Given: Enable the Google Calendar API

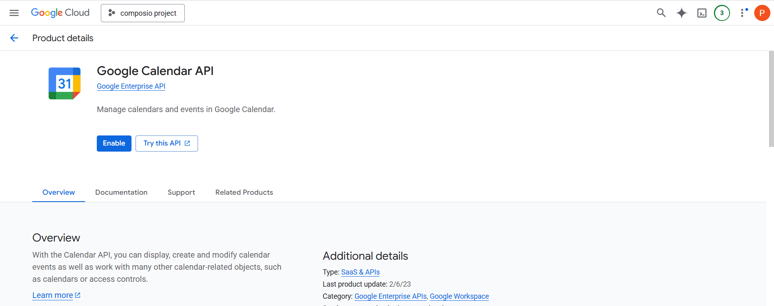Looking at the screenshot, I should [x=114, y=144].
